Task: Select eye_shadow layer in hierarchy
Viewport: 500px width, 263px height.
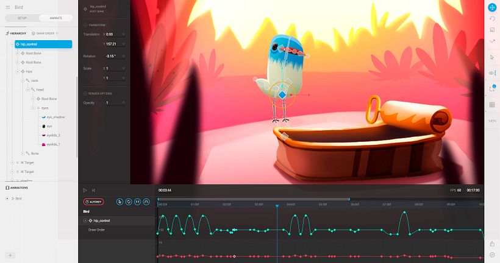Action: [55, 117]
